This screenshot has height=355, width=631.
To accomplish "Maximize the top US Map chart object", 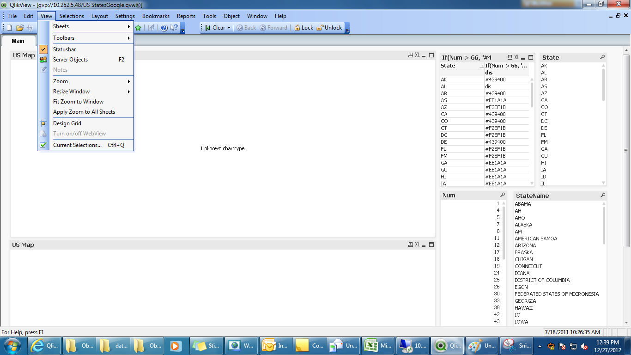I will click(x=431, y=55).
